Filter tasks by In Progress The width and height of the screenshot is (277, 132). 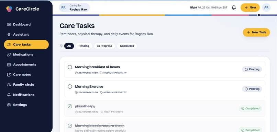104,46
